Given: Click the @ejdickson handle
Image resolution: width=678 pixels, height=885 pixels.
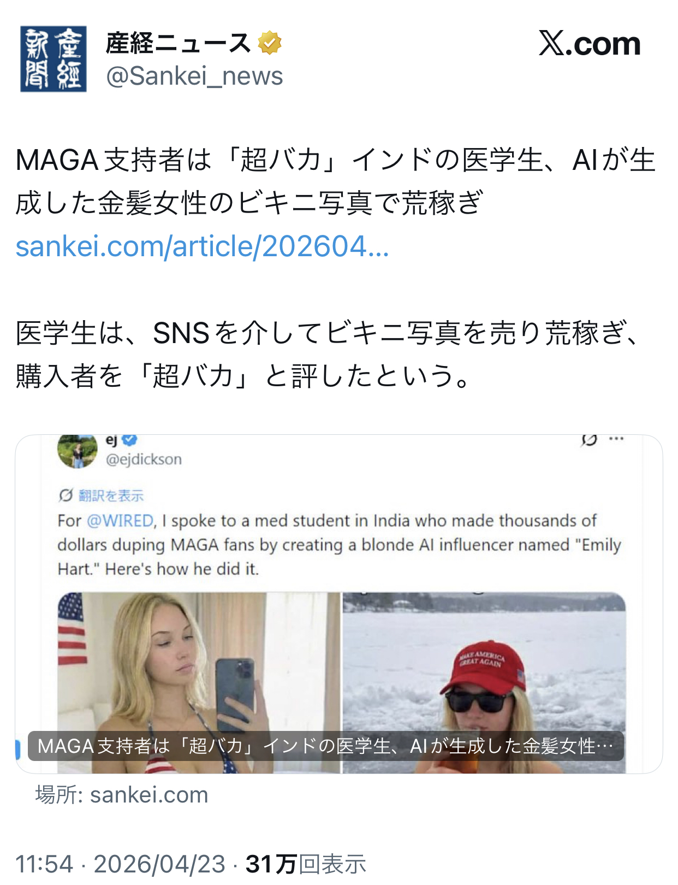Looking at the screenshot, I should click(144, 459).
